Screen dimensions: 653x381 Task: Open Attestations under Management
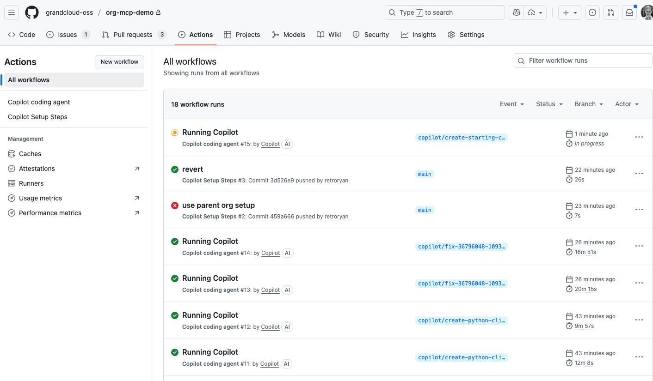pyautogui.click(x=74, y=169)
